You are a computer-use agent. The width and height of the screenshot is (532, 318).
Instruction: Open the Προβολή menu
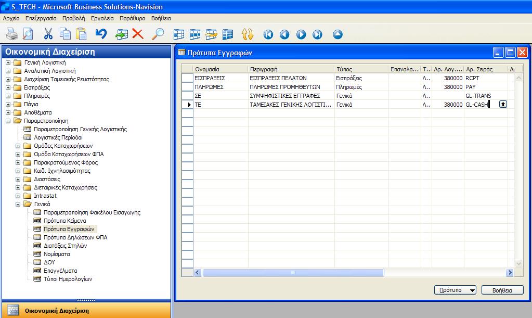coord(74,18)
